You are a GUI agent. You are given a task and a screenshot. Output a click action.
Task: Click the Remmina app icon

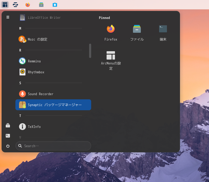pos(22,61)
